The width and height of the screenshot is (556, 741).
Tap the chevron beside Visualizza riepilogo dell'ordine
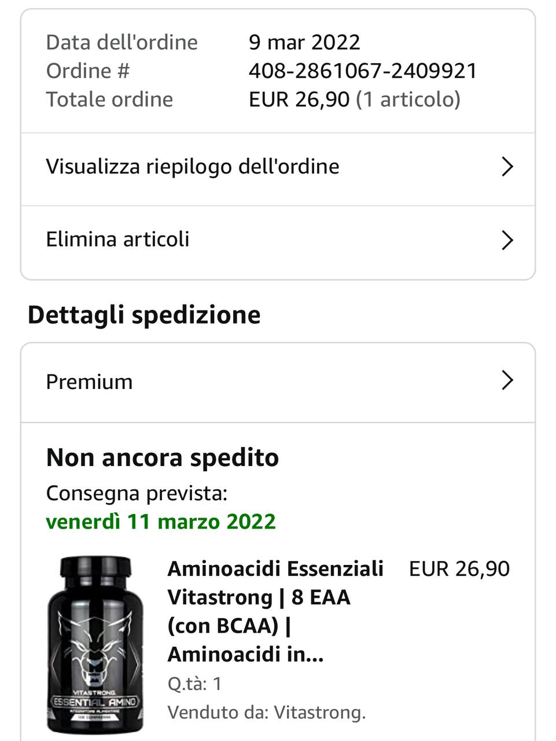(x=507, y=167)
